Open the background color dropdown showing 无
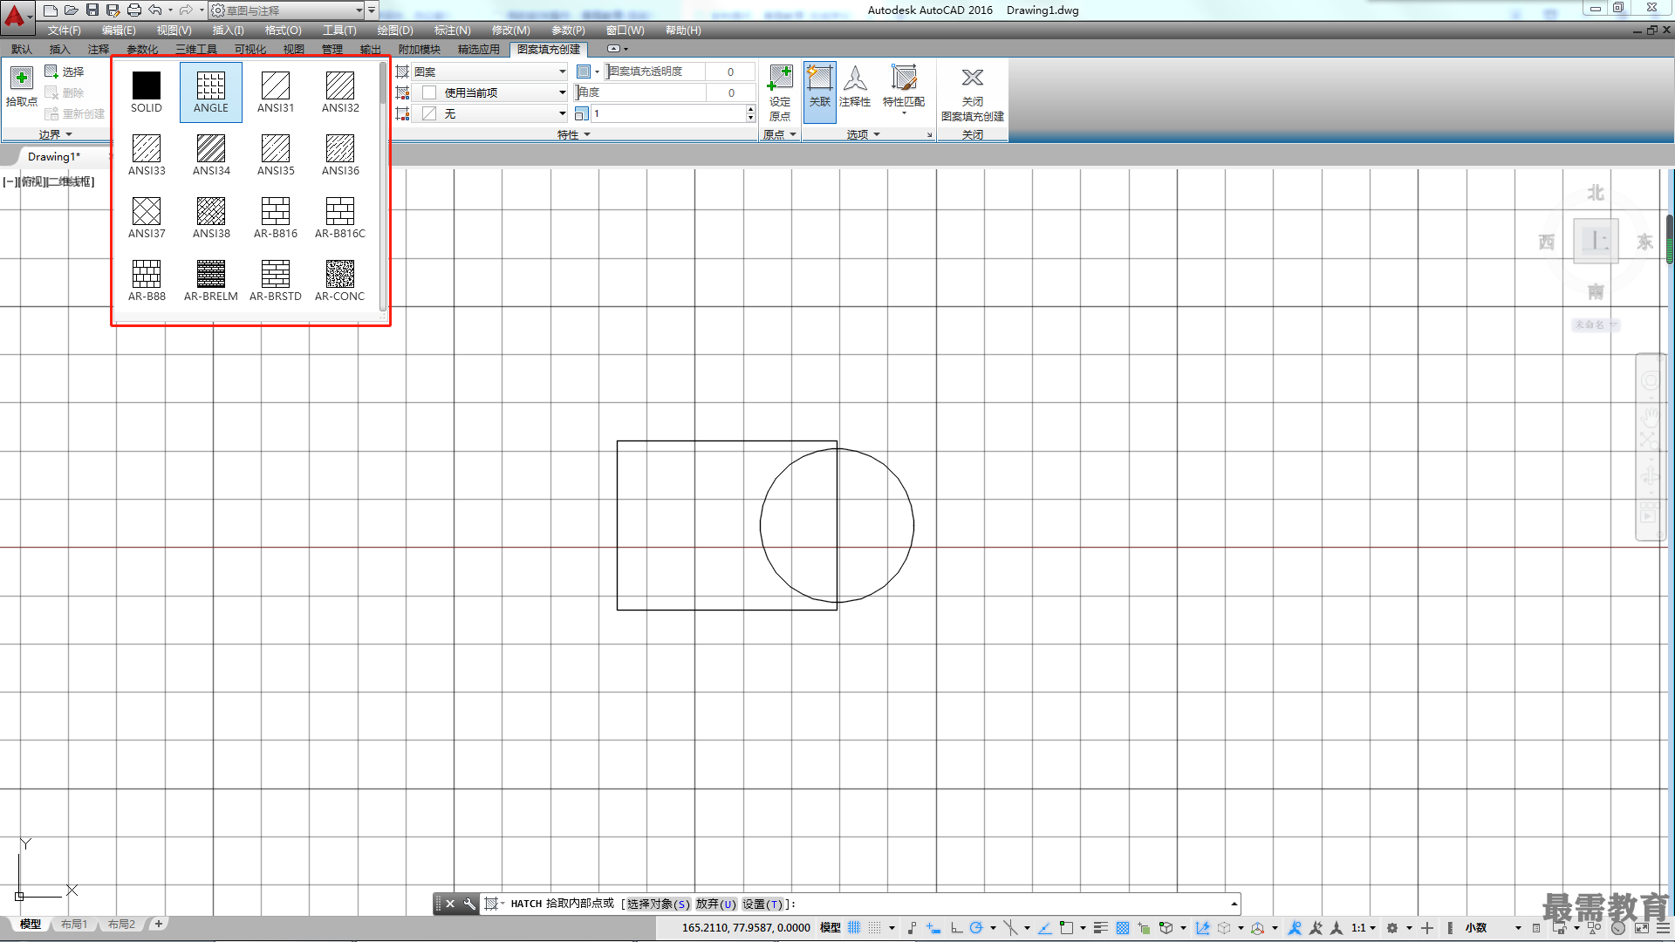Screen dimensions: 1675x942 tap(489, 113)
